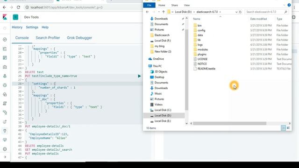Switch to the Search Profiler tab
This screenshot has height=168, width=299.
tap(48, 38)
